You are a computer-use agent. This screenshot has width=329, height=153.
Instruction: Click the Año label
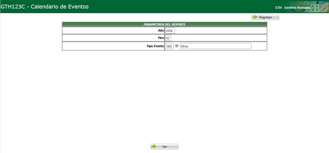point(161,30)
